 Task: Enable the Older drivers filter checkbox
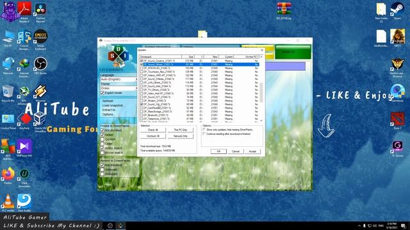click(x=102, y=144)
